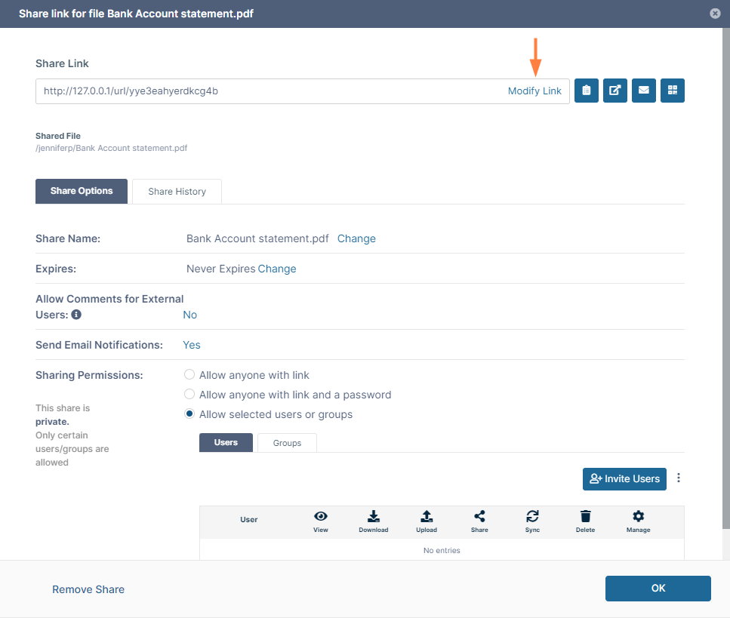
Task: Select Allow selected users or groups
Action: (190, 414)
